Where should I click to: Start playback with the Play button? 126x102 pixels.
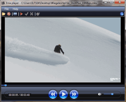point(64,94)
